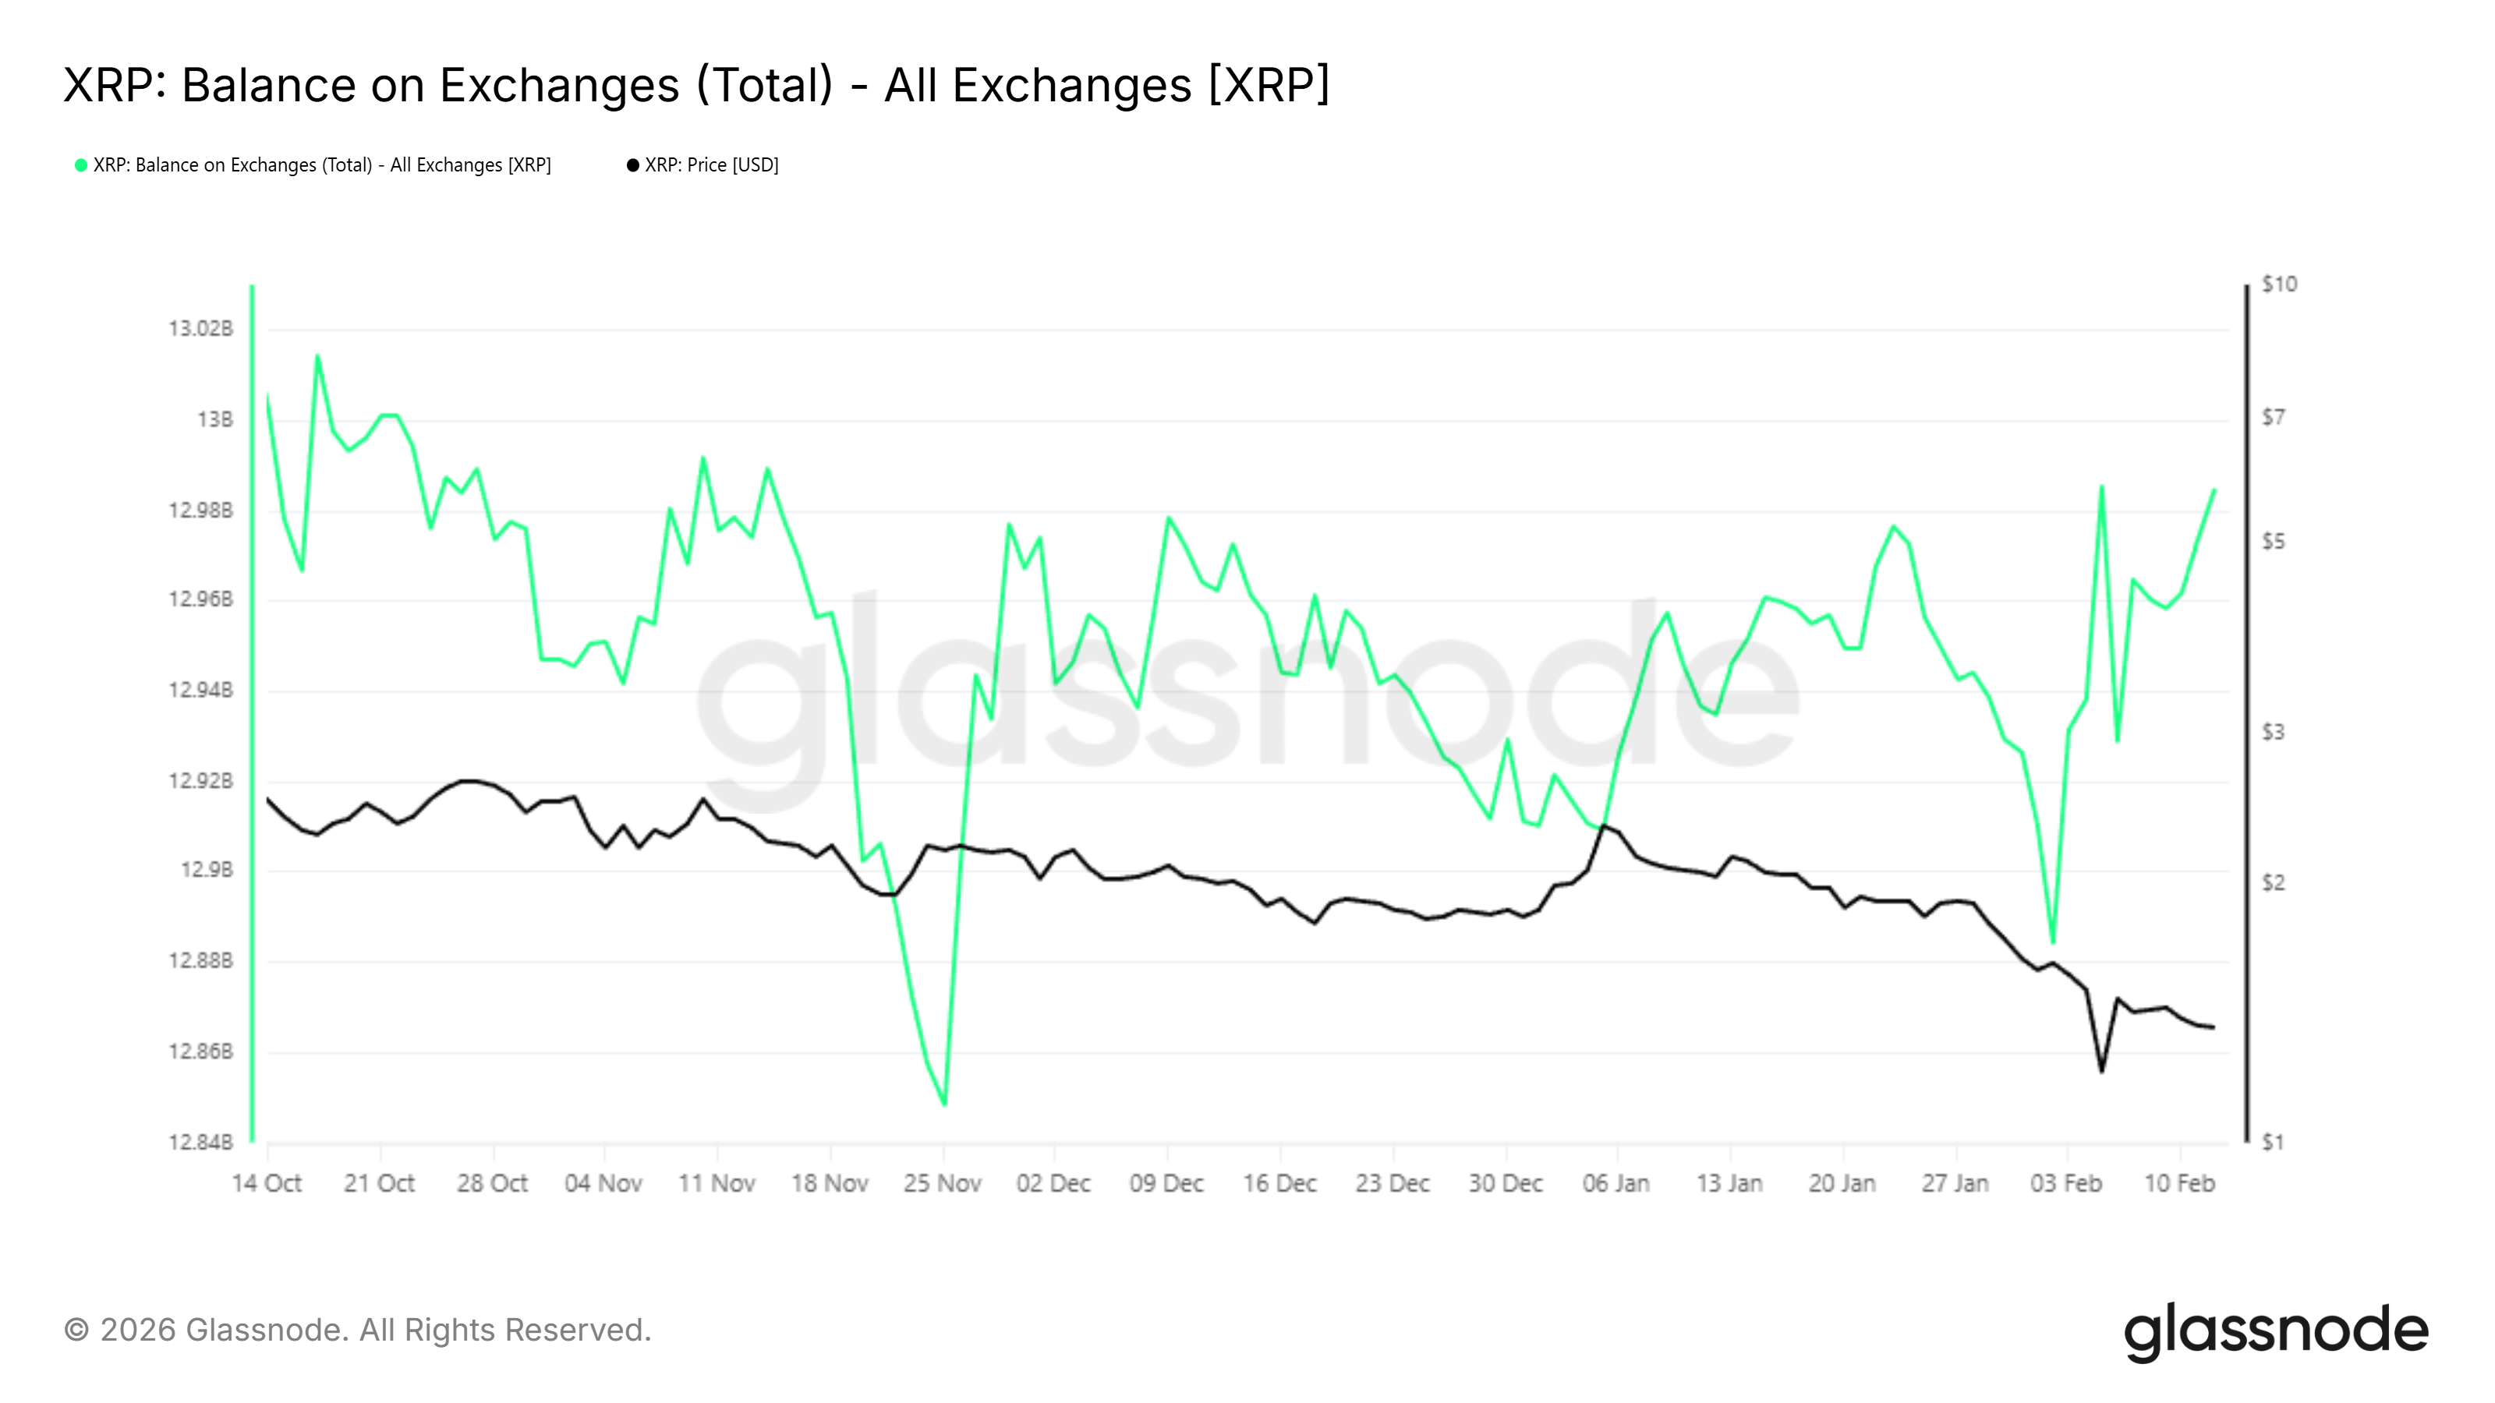
Task: Toggle the XRP Balance on Exchanges legend label
Action: (x=321, y=165)
